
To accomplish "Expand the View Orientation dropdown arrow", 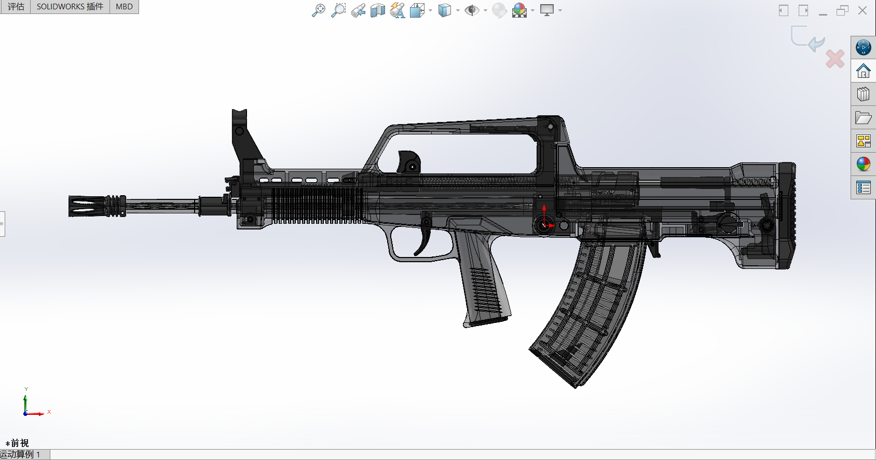I will point(430,10).
